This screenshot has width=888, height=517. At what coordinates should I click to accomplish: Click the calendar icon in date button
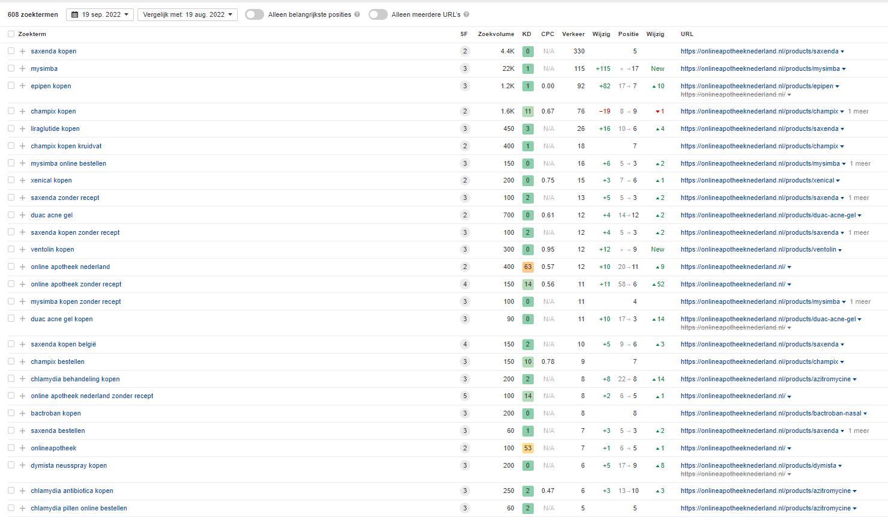point(75,14)
